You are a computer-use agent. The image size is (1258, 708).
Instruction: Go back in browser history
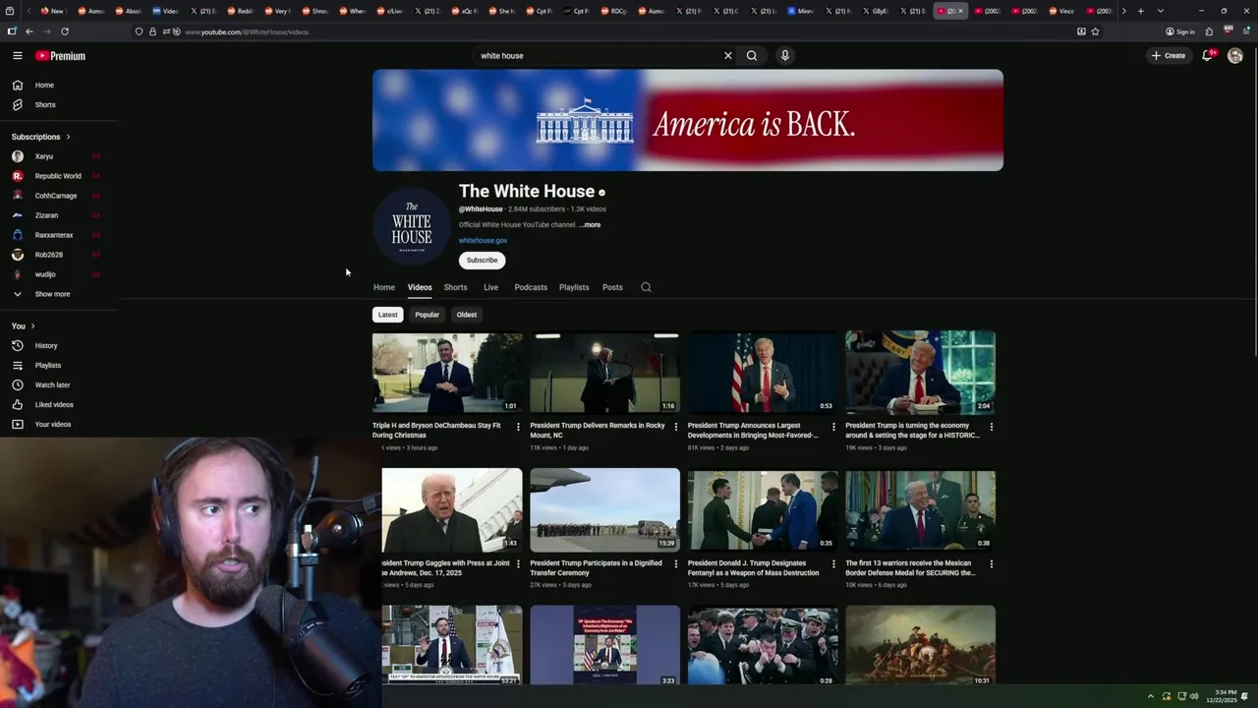[29, 31]
